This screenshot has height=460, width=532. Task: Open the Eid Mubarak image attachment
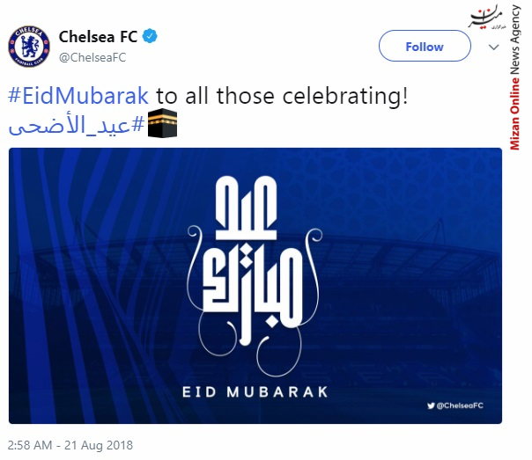tap(255, 286)
